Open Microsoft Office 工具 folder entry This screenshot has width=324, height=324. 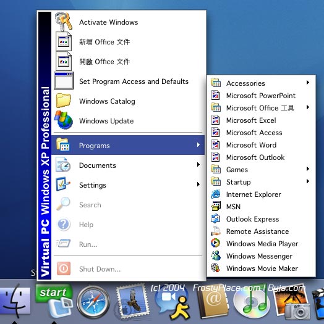pyautogui.click(x=261, y=107)
